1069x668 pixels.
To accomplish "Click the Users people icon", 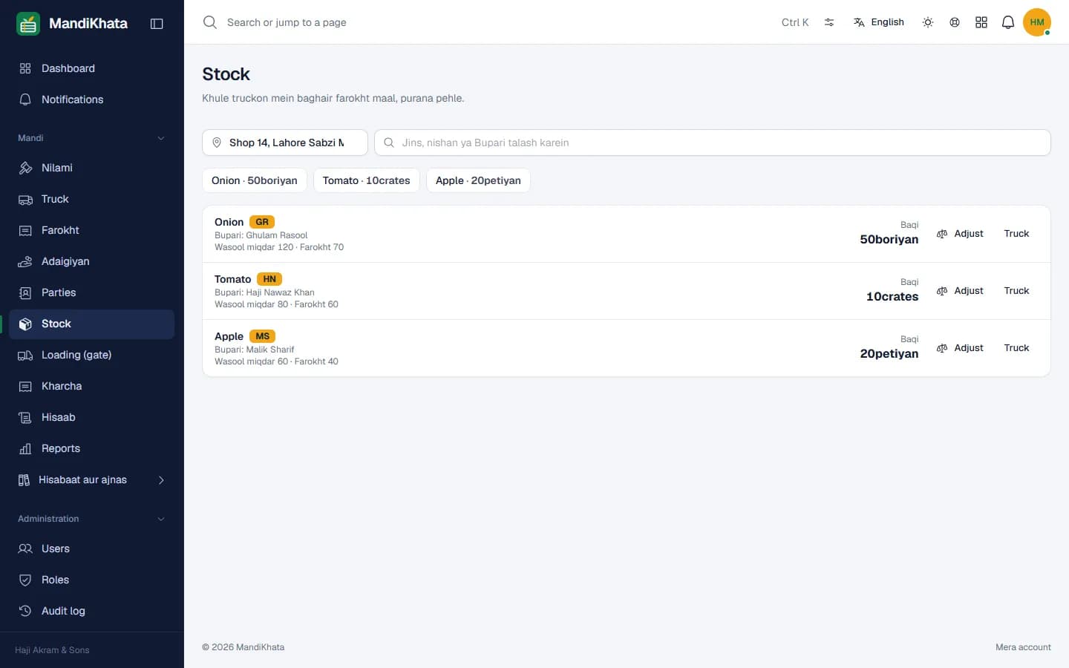I will coord(25,549).
